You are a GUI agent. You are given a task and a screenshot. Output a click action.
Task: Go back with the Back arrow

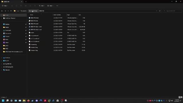[2, 11]
